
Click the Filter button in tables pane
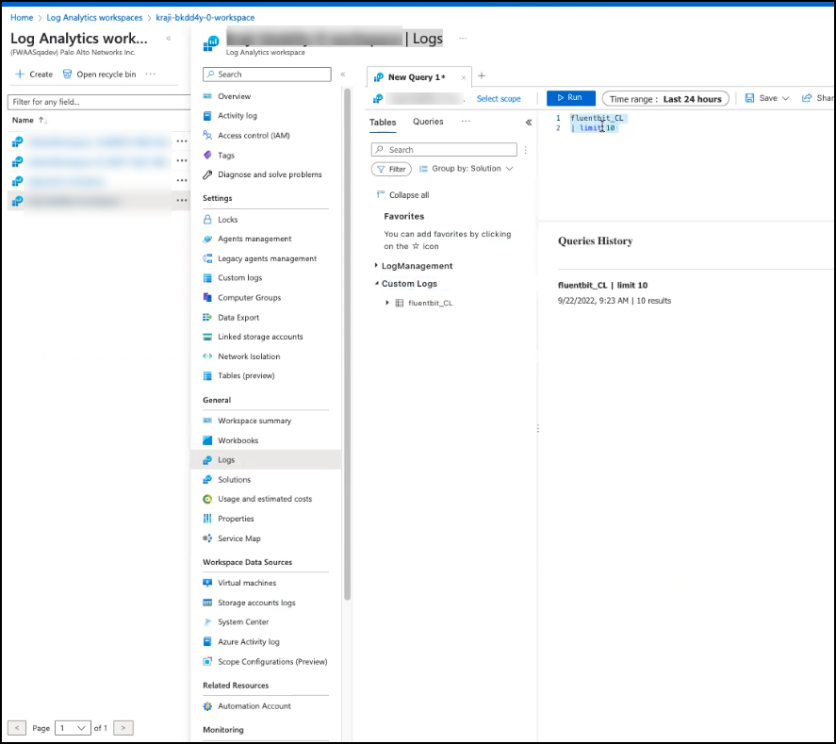tap(391, 169)
